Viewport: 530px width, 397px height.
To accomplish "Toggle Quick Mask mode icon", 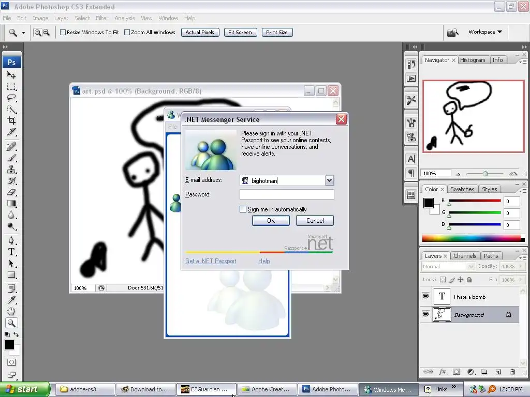I will 11,362.
